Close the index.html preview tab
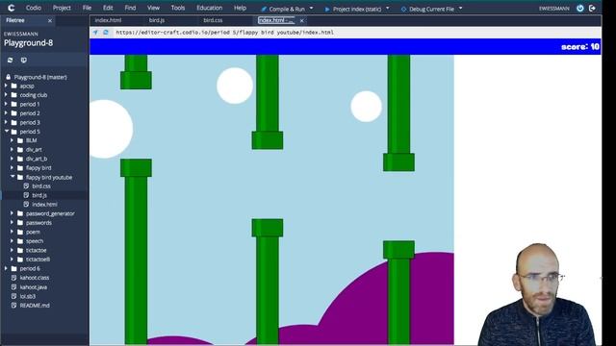Image resolution: width=616 pixels, height=346 pixels. [301, 21]
